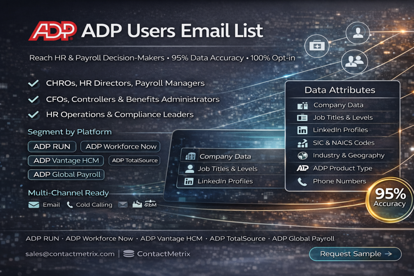Click the Segment by Platform heading
The image size is (414, 276).
(70, 132)
